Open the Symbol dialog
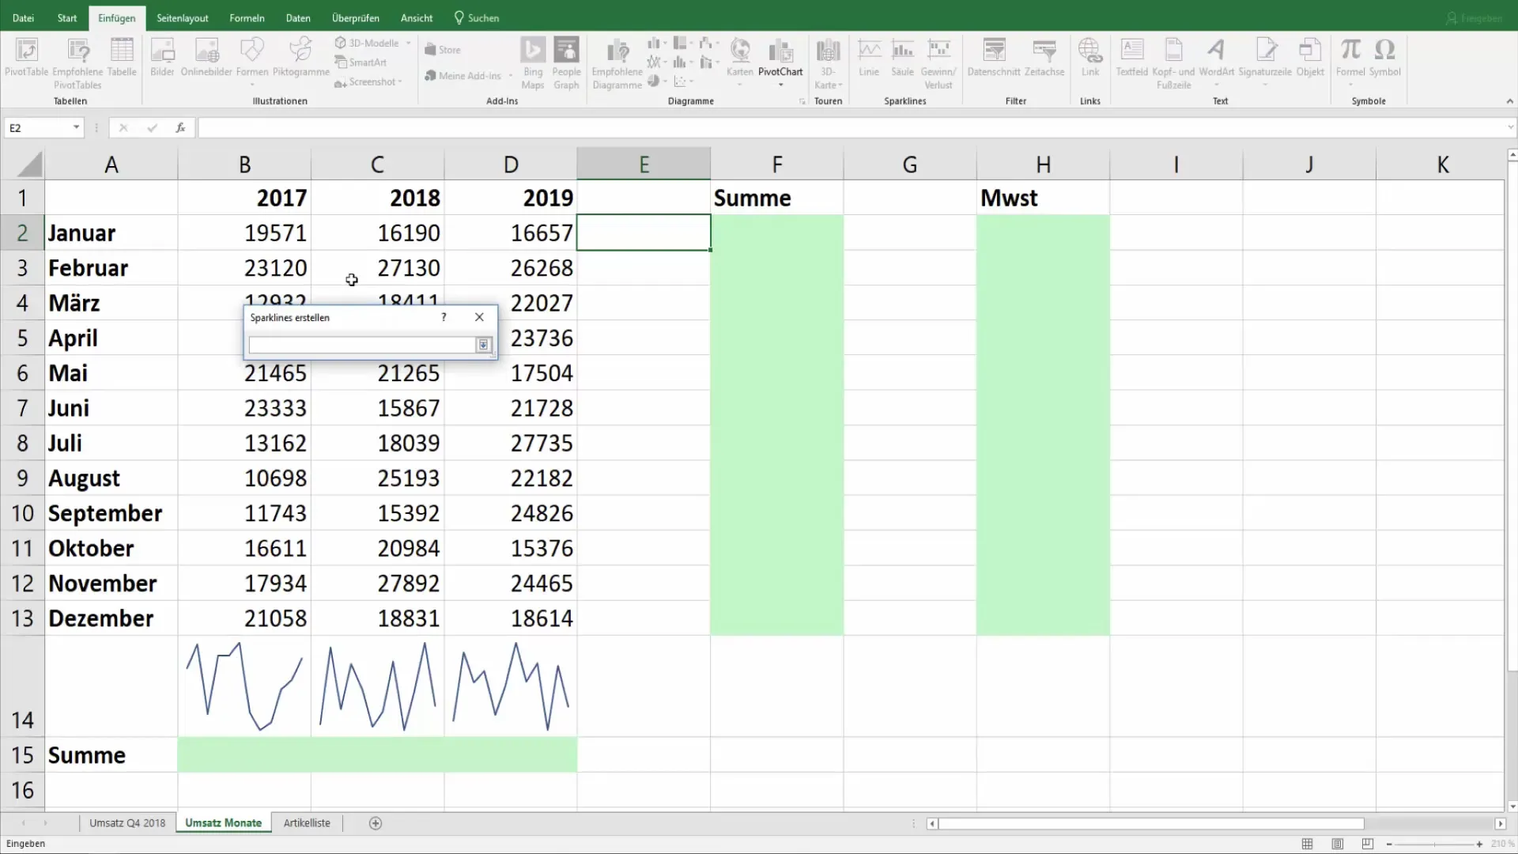1518x854 pixels. click(x=1385, y=57)
